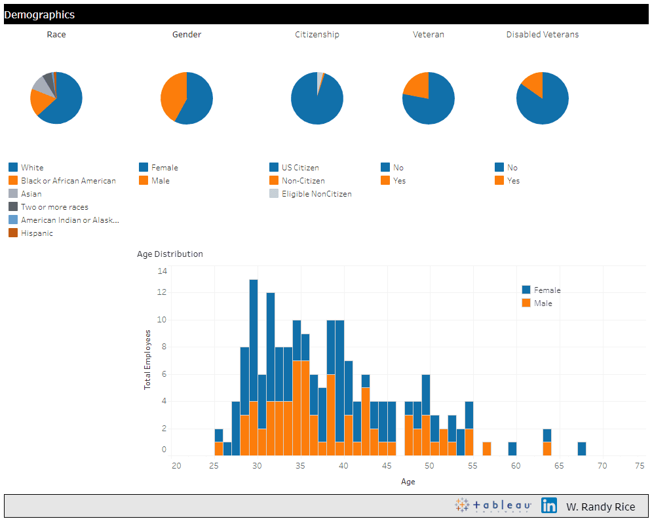This screenshot has width=652, height=521.
Task: Select Hispanic legend swatch
Action: [x=13, y=233]
